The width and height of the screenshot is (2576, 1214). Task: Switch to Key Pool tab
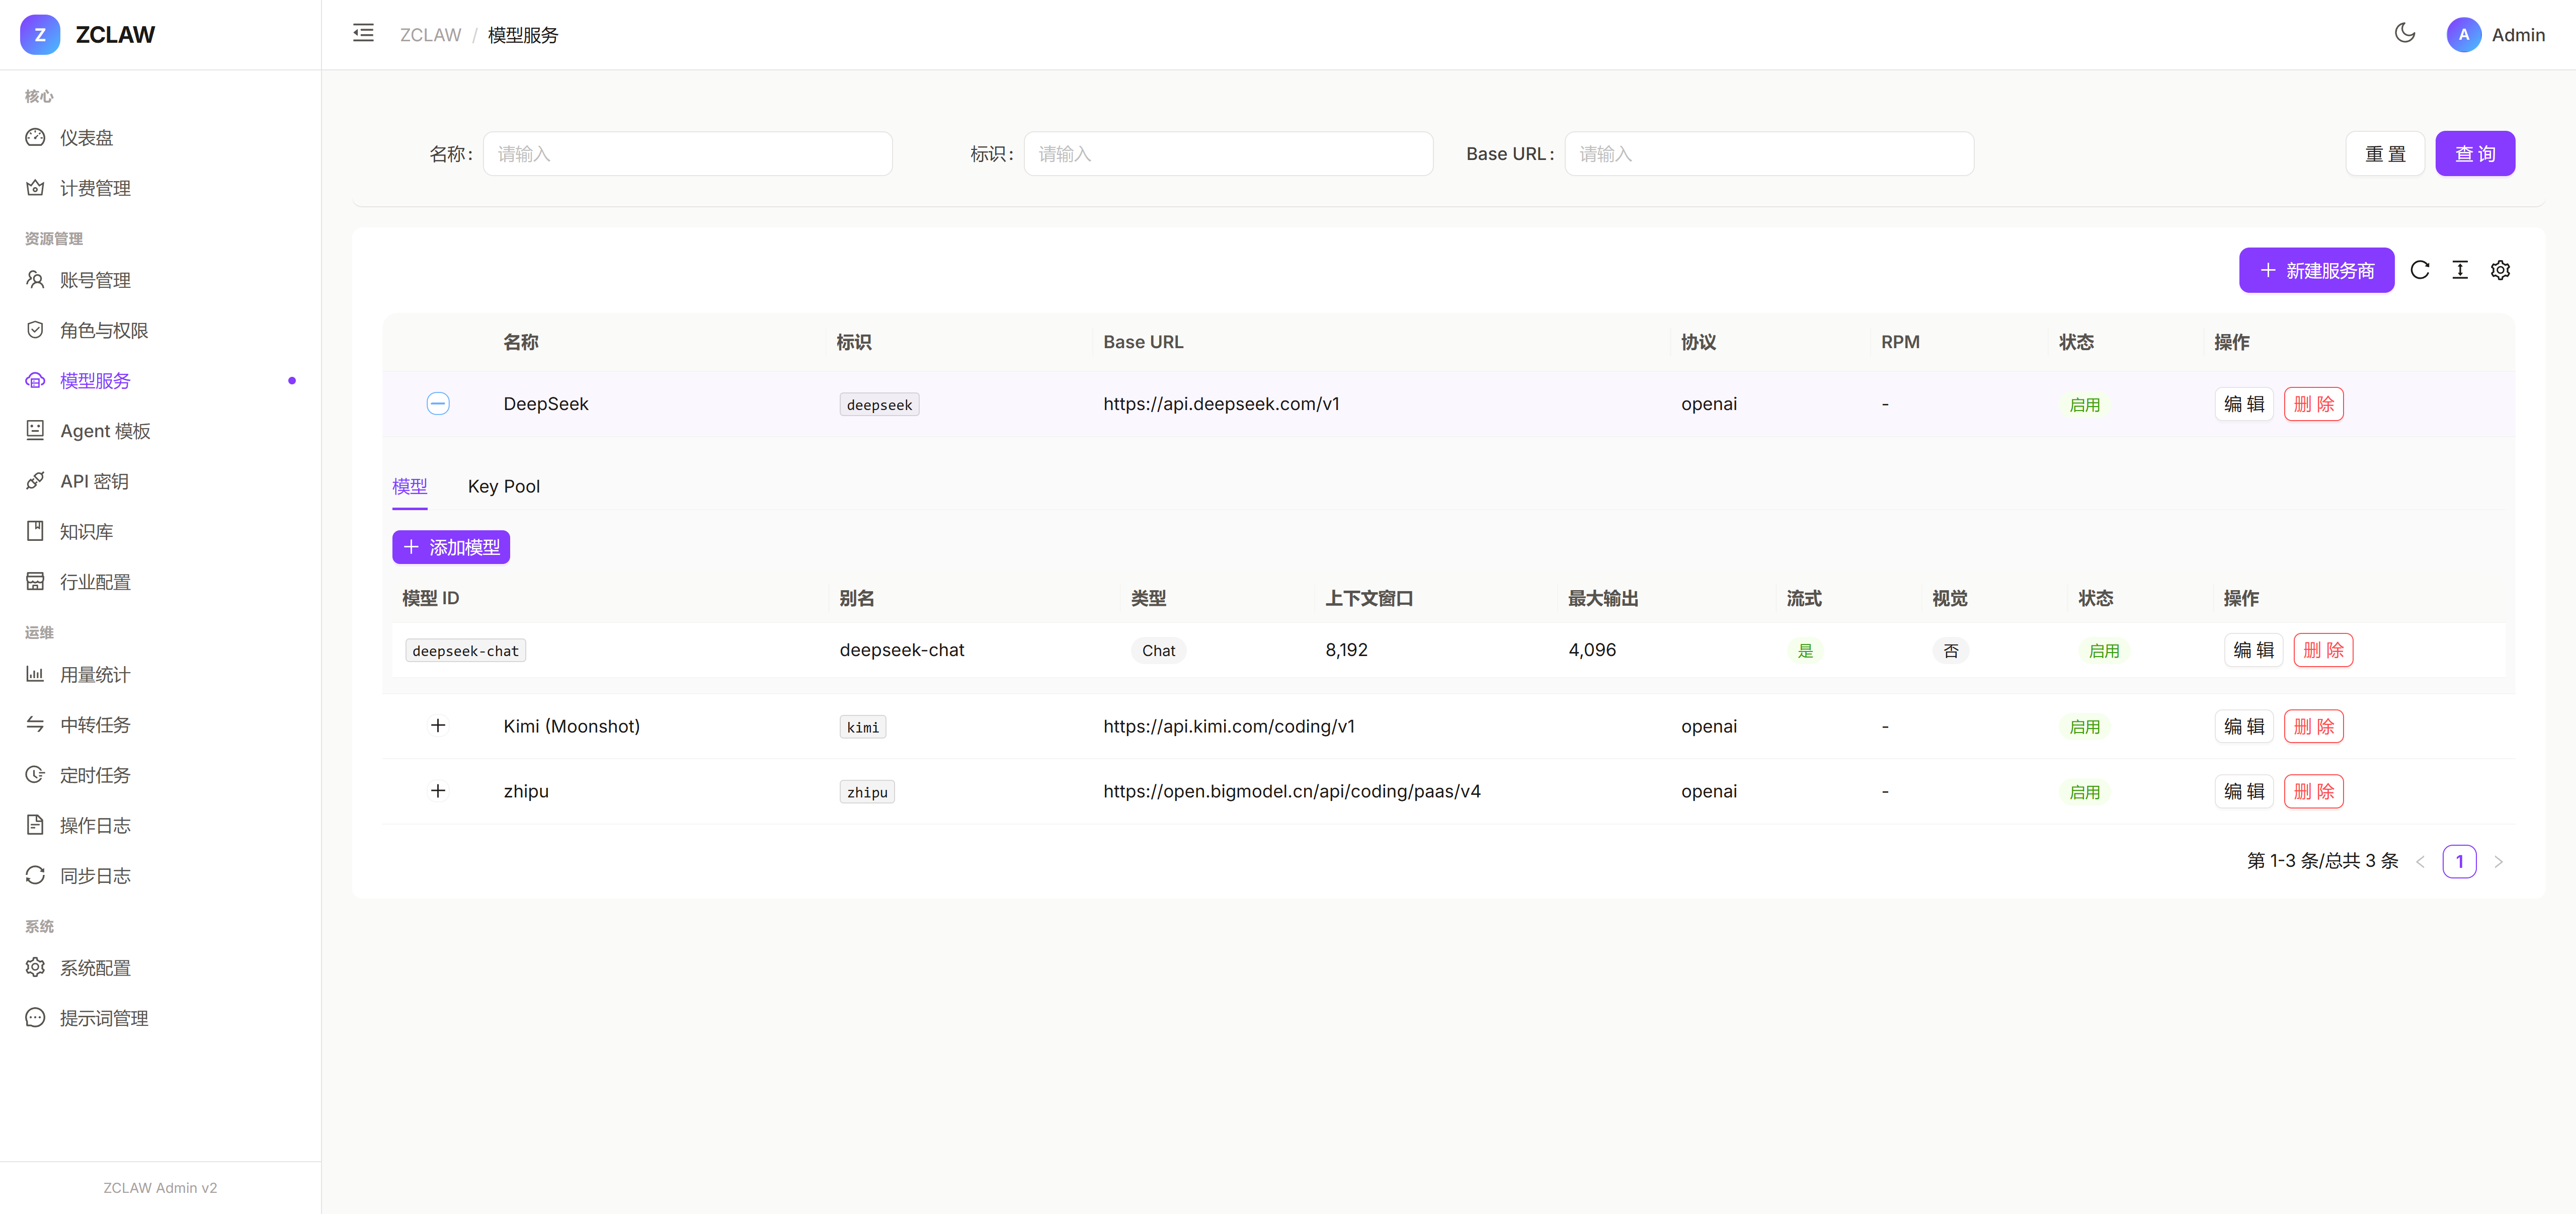503,487
